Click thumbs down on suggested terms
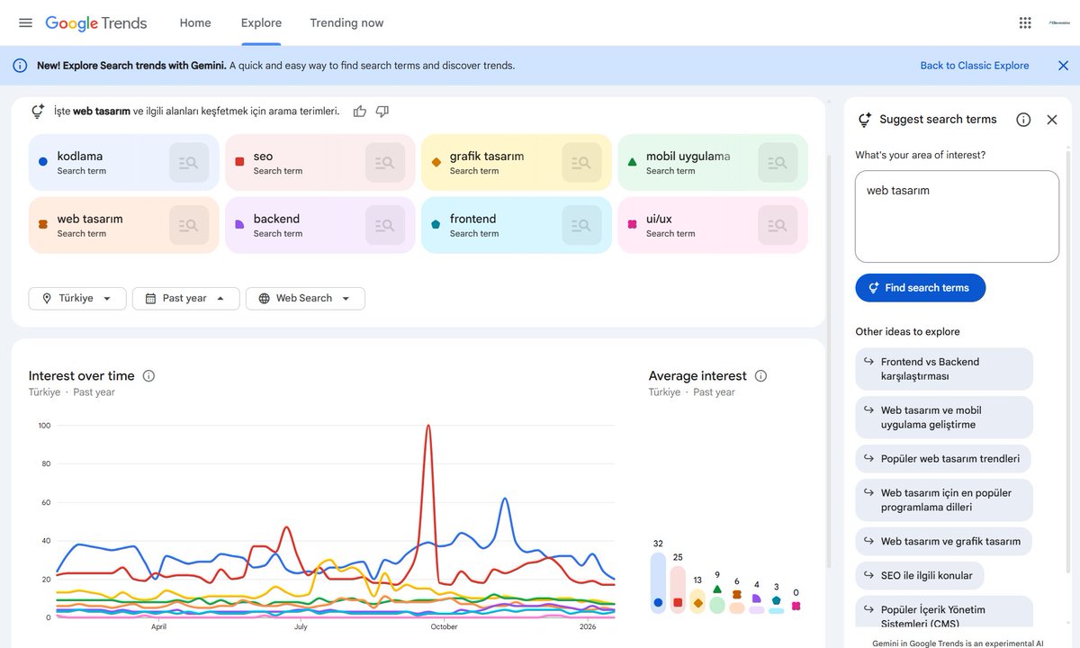The image size is (1080, 648). 382,110
